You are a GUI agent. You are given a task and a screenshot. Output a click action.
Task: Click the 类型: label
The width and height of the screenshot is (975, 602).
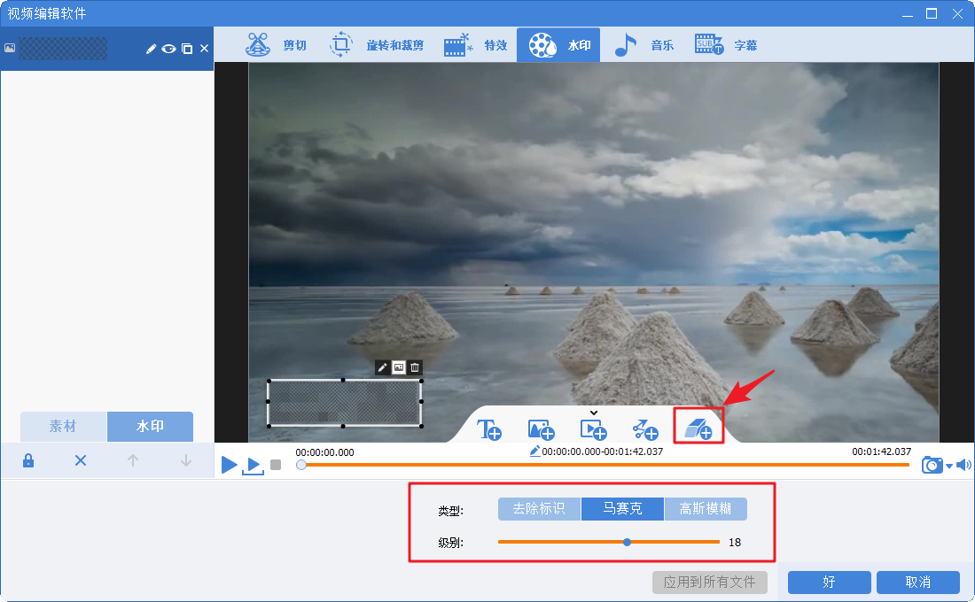click(x=451, y=511)
